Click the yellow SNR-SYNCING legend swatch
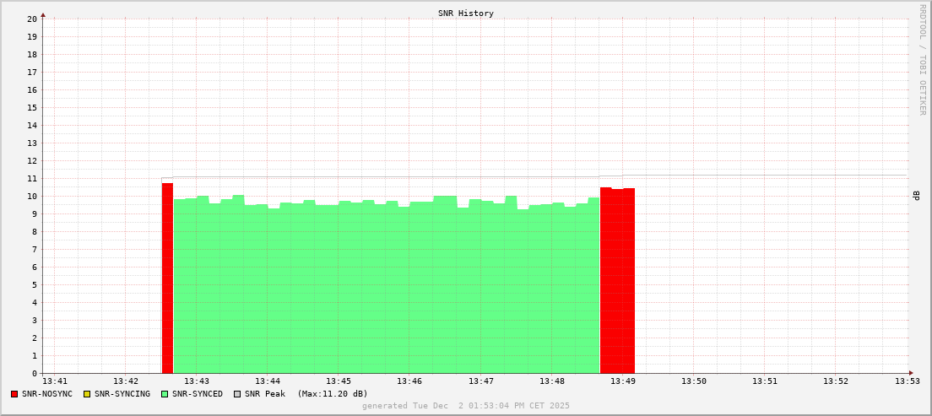Viewport: 932px width, 416px height. [x=86, y=394]
